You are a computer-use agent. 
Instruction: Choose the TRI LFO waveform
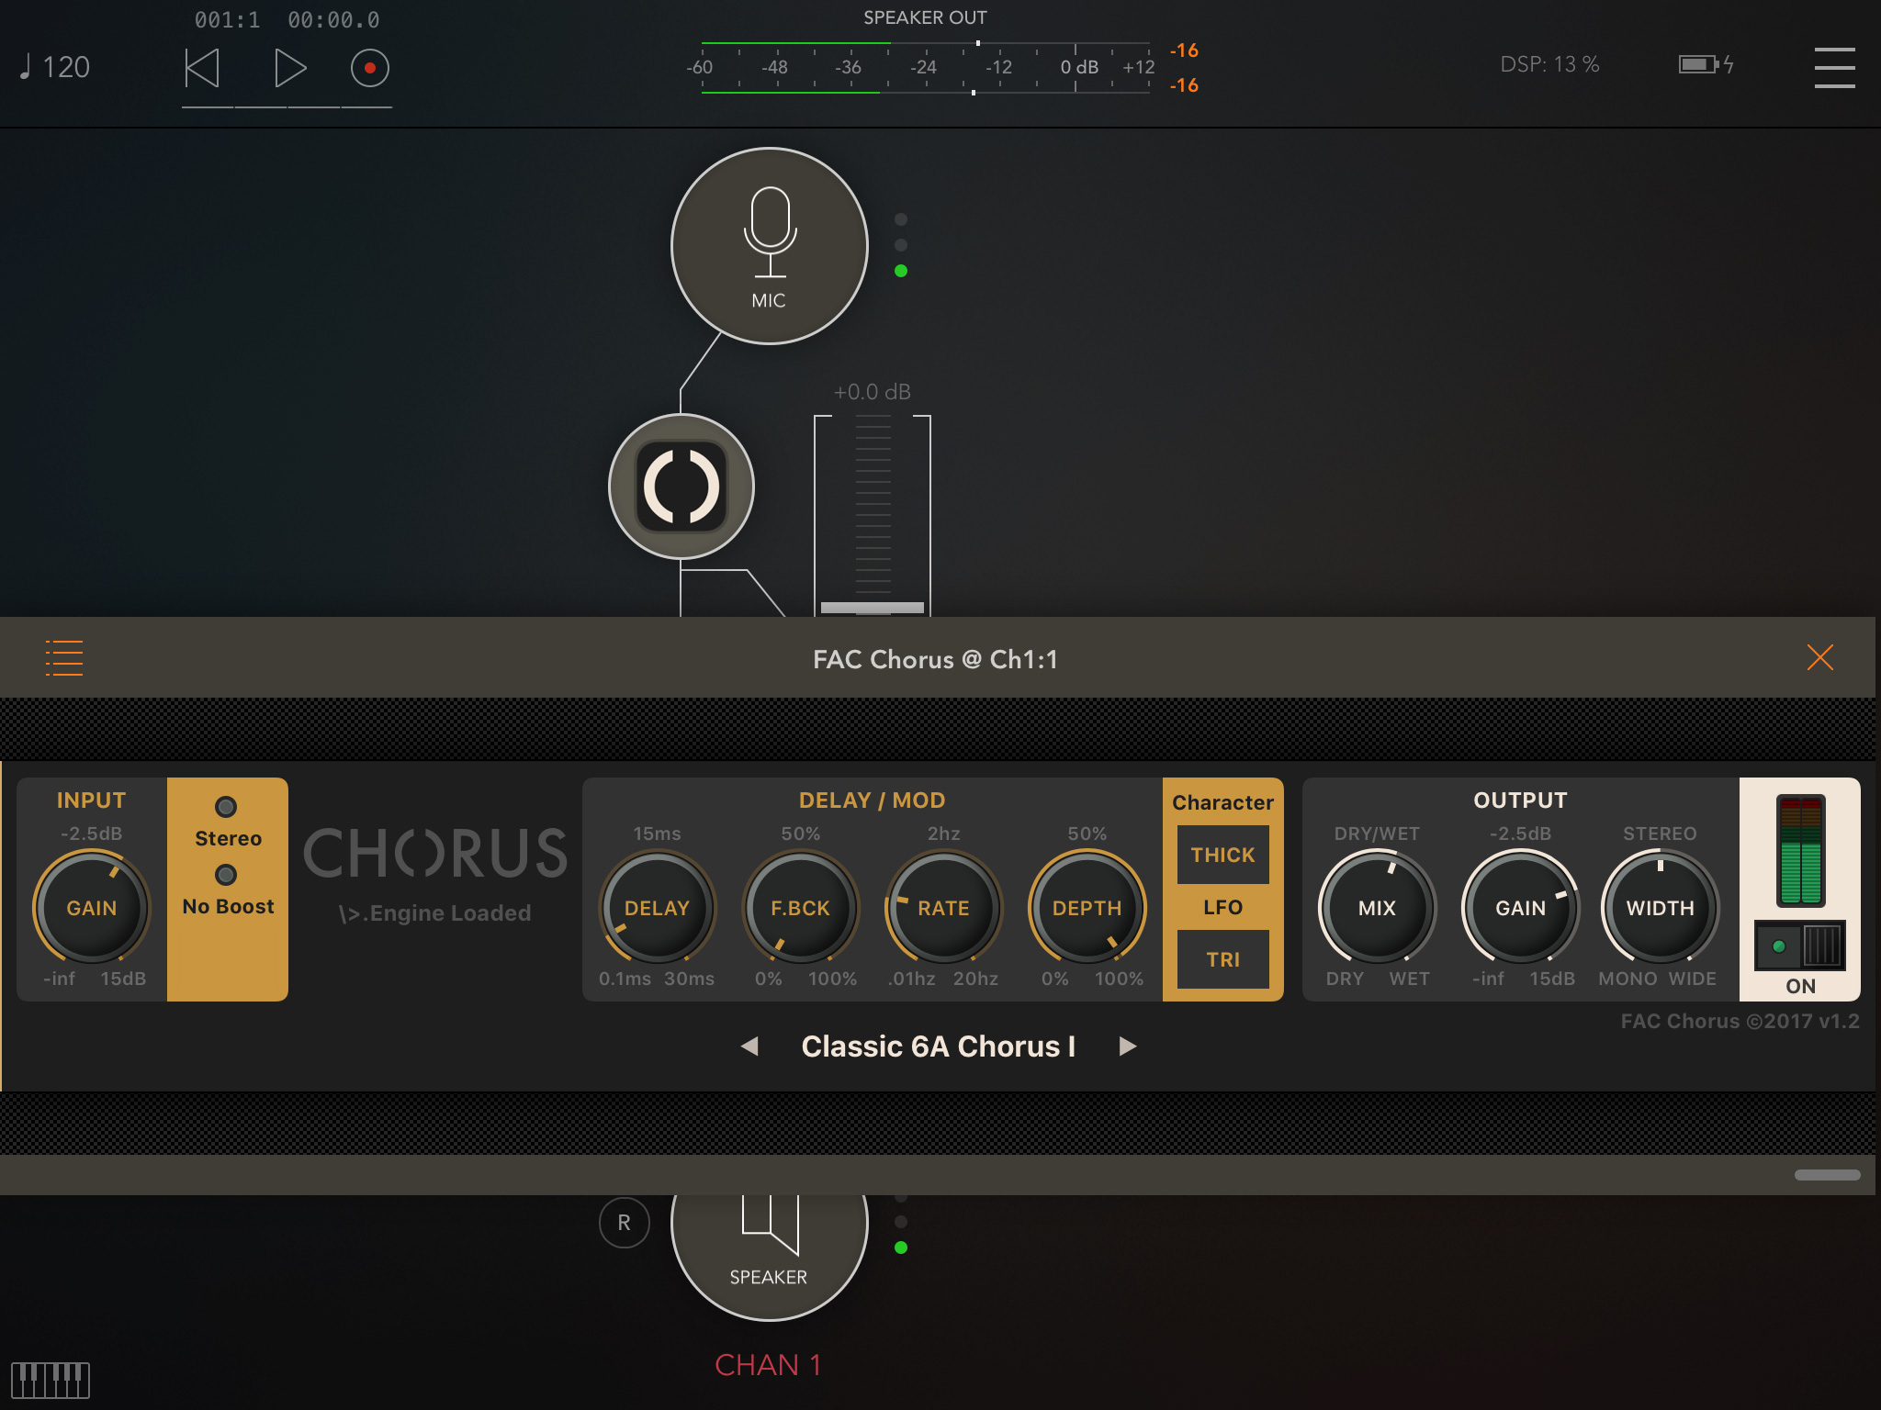(1222, 959)
